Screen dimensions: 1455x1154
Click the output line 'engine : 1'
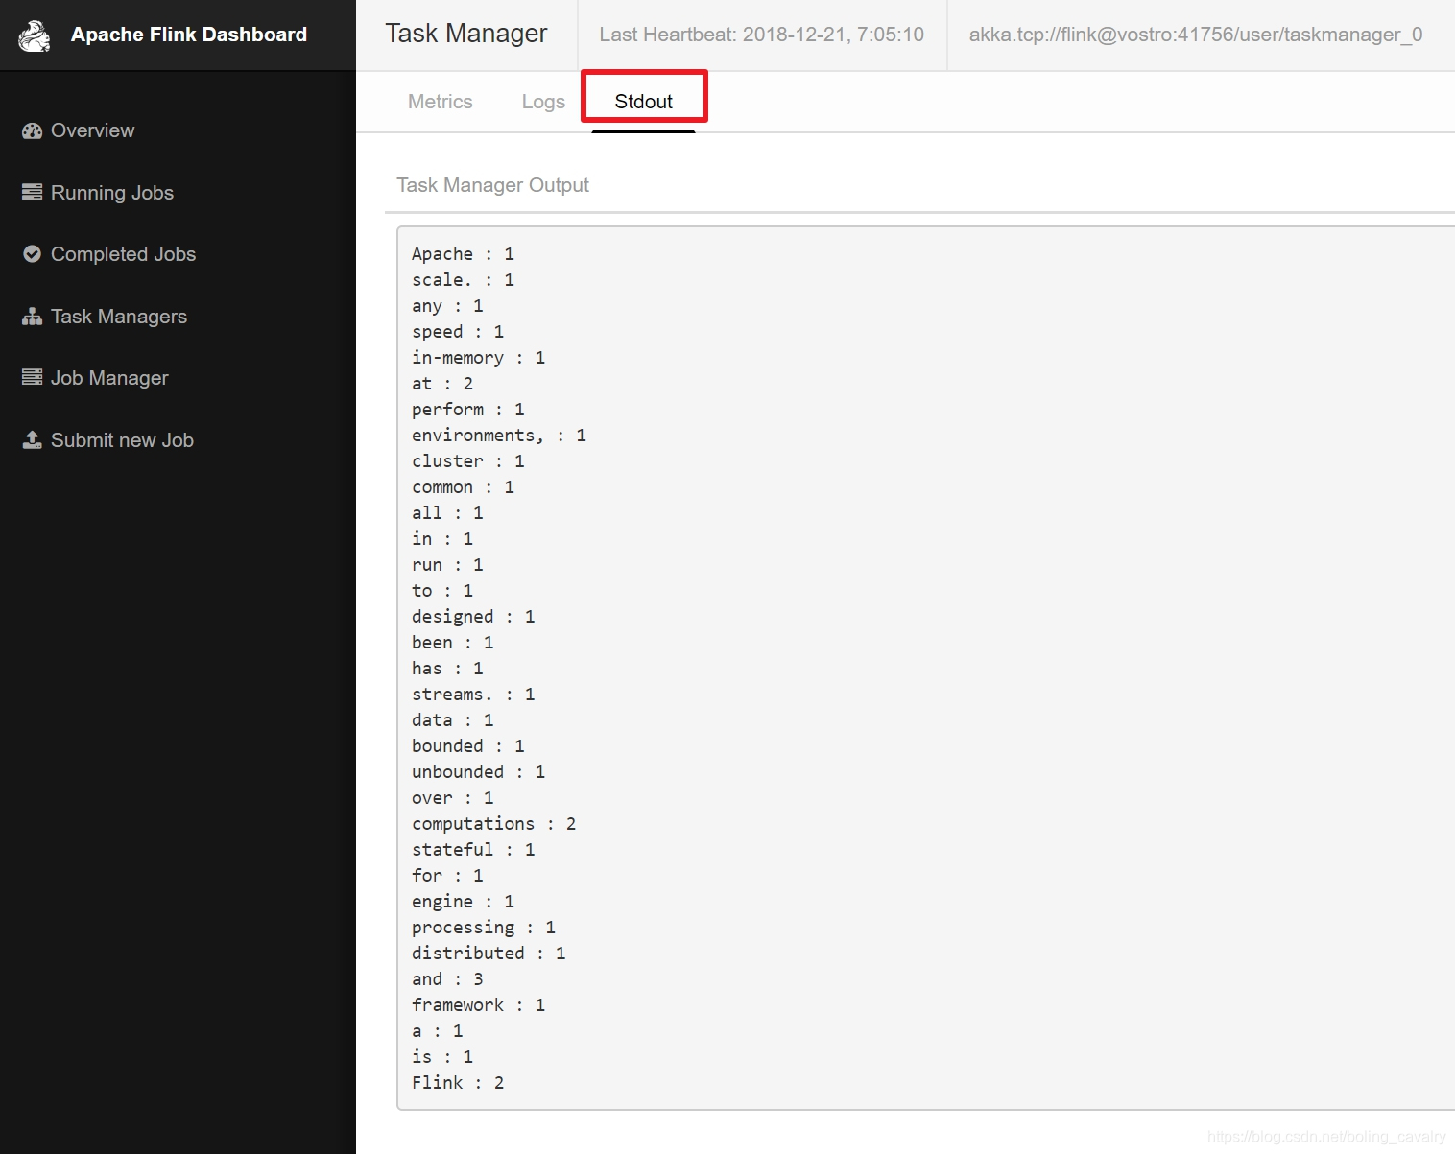tap(464, 902)
